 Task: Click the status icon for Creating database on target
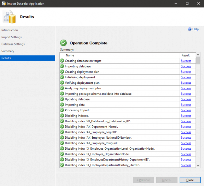pos(62,61)
